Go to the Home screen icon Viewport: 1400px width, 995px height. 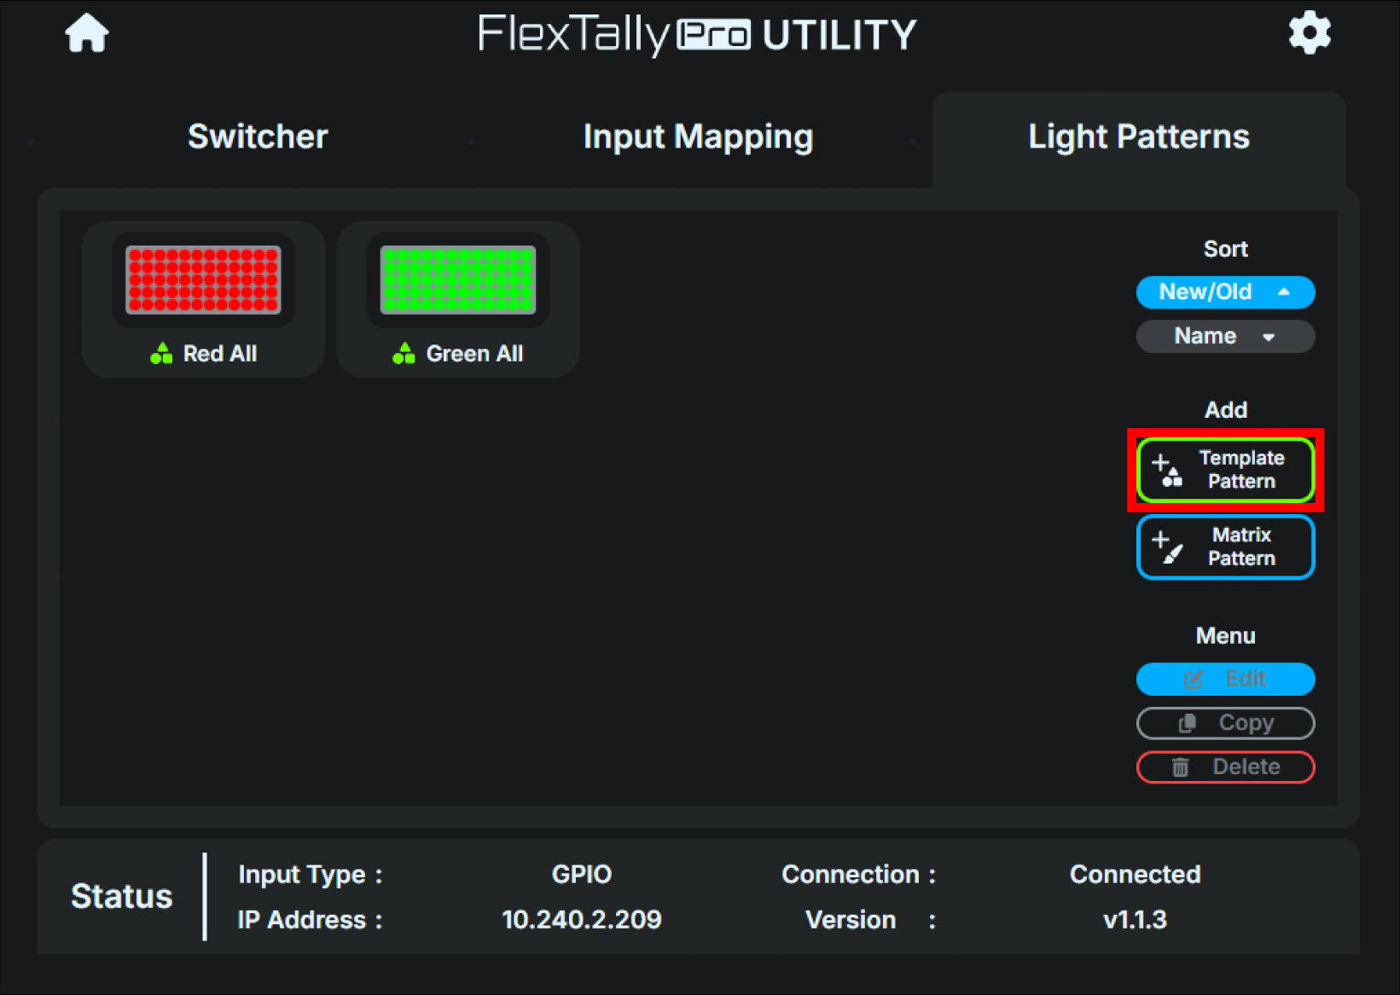(87, 34)
